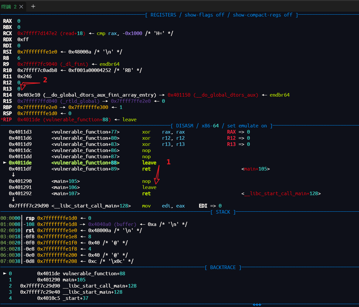Image resolution: width=359 pixels, height=307 pixels.
Task: Click the main+105 return target annotation
Action: point(256,169)
